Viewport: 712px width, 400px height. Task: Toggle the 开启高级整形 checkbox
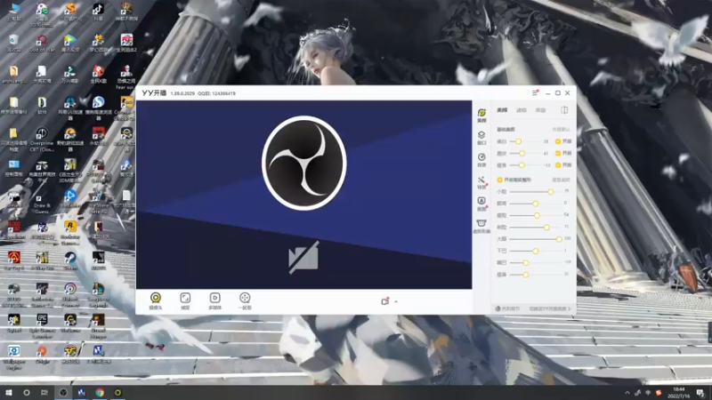[x=500, y=180]
